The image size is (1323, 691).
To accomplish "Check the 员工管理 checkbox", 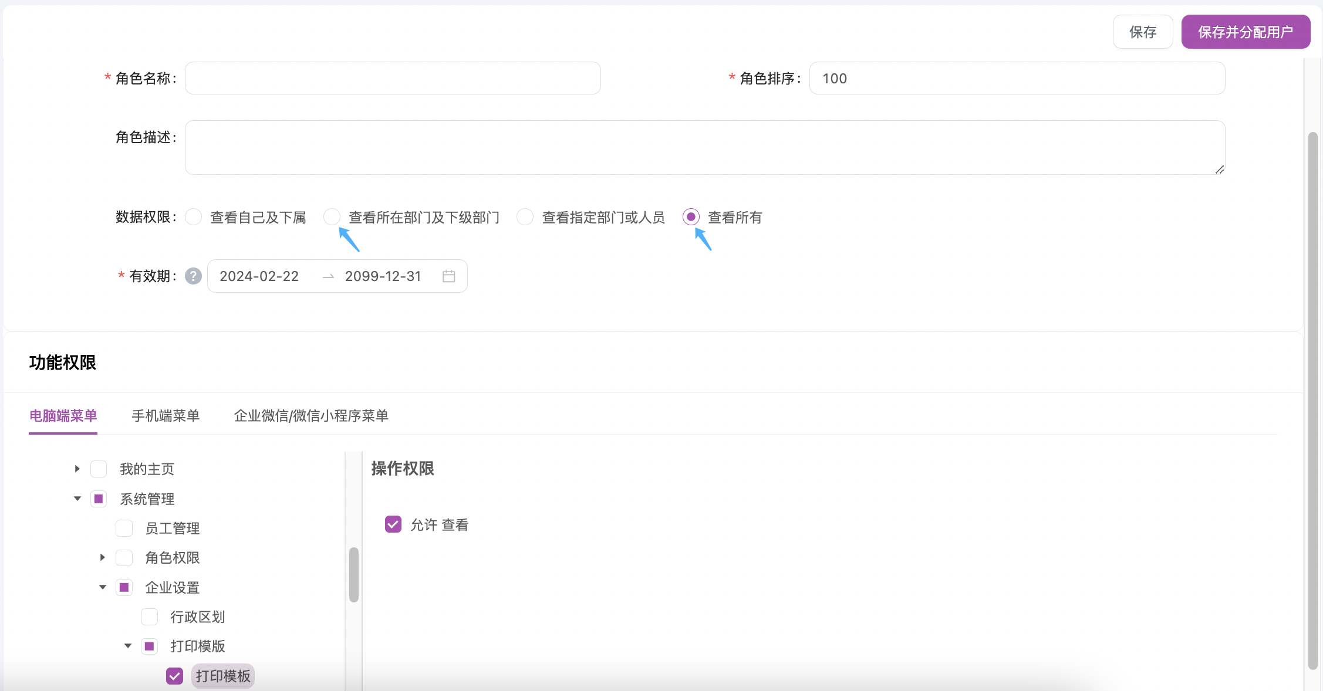I will (124, 528).
